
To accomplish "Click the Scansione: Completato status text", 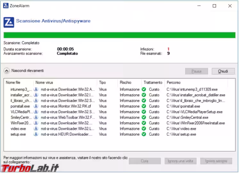I will pyautogui.click(x=21, y=43).
